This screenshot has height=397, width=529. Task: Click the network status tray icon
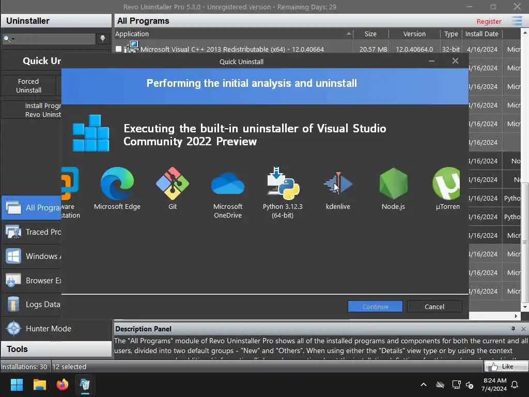tap(456, 385)
